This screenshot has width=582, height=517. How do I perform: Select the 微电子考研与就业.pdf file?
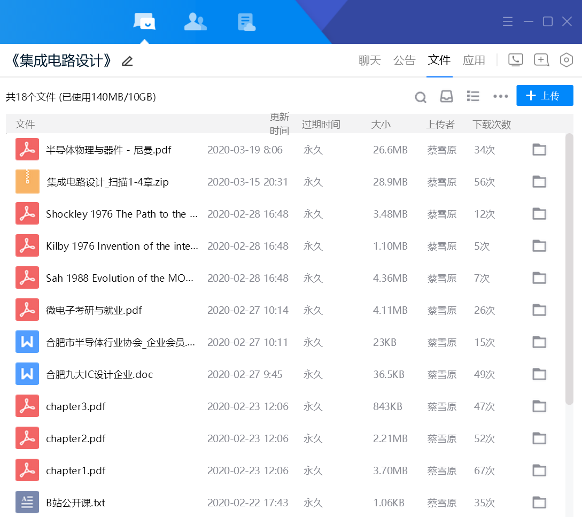click(x=94, y=310)
